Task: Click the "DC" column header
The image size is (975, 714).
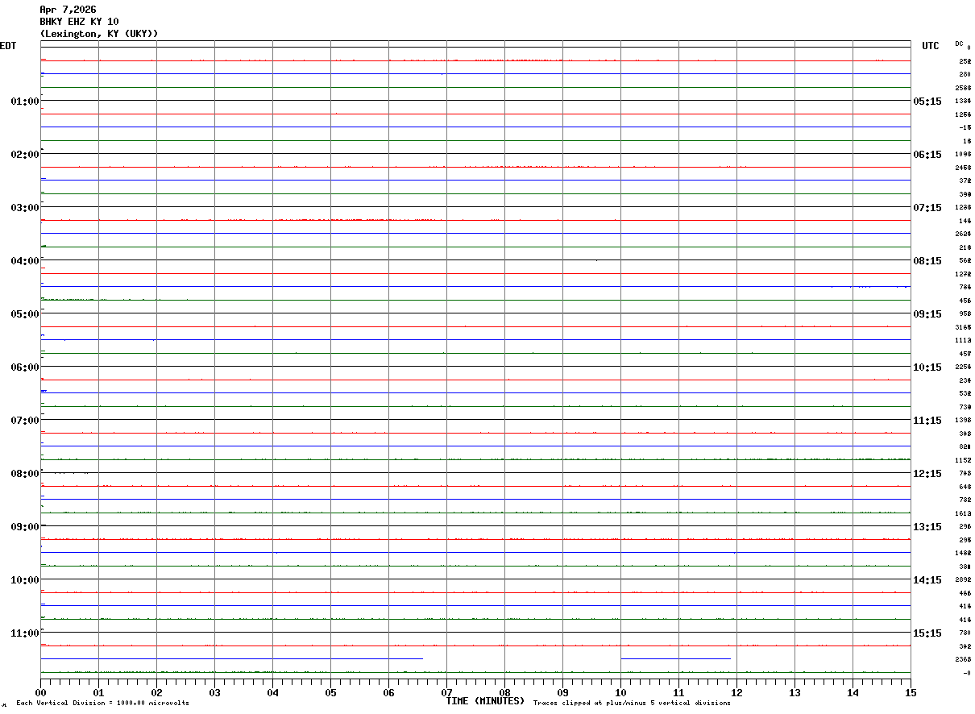Action: point(959,44)
